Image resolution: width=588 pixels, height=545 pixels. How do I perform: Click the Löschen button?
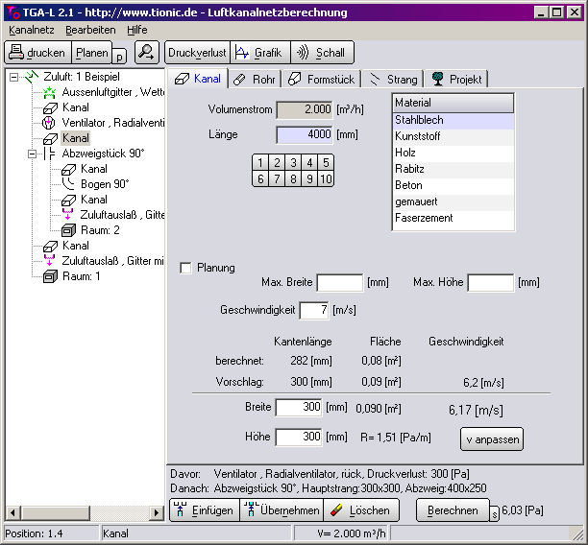(360, 510)
